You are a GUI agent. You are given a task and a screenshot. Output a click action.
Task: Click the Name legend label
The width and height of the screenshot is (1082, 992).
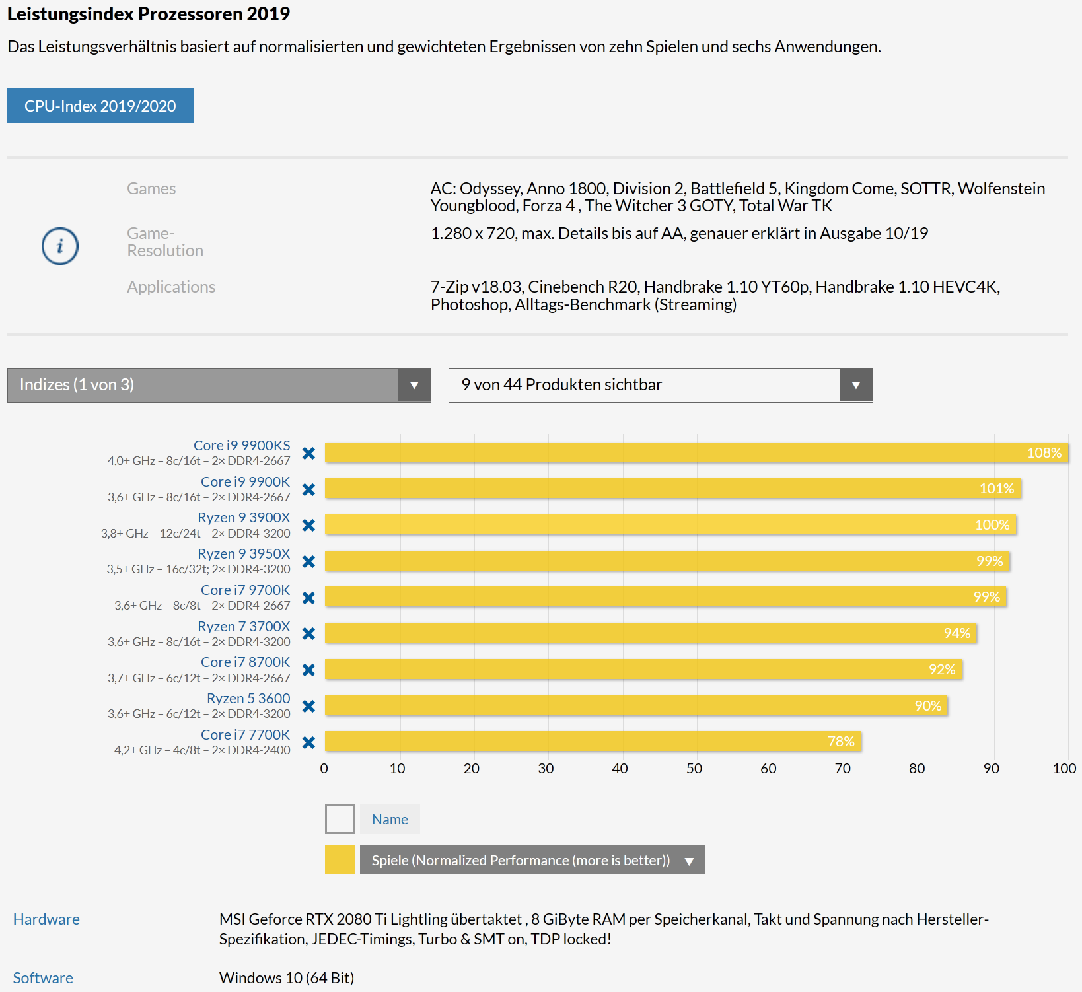[390, 819]
